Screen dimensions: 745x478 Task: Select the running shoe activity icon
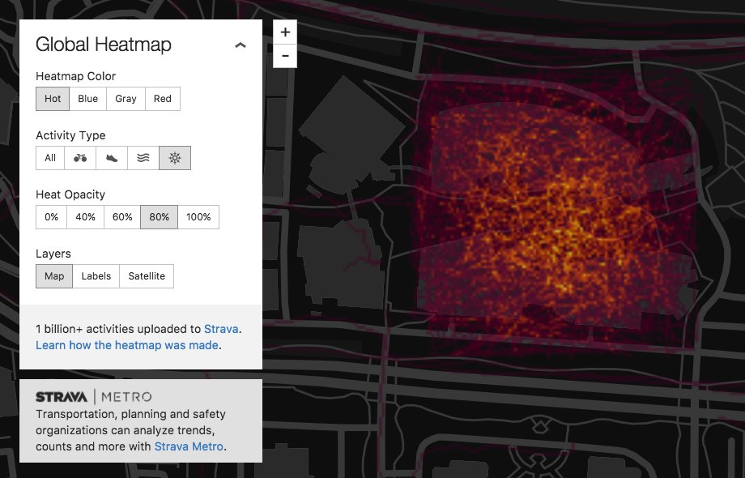click(x=112, y=158)
